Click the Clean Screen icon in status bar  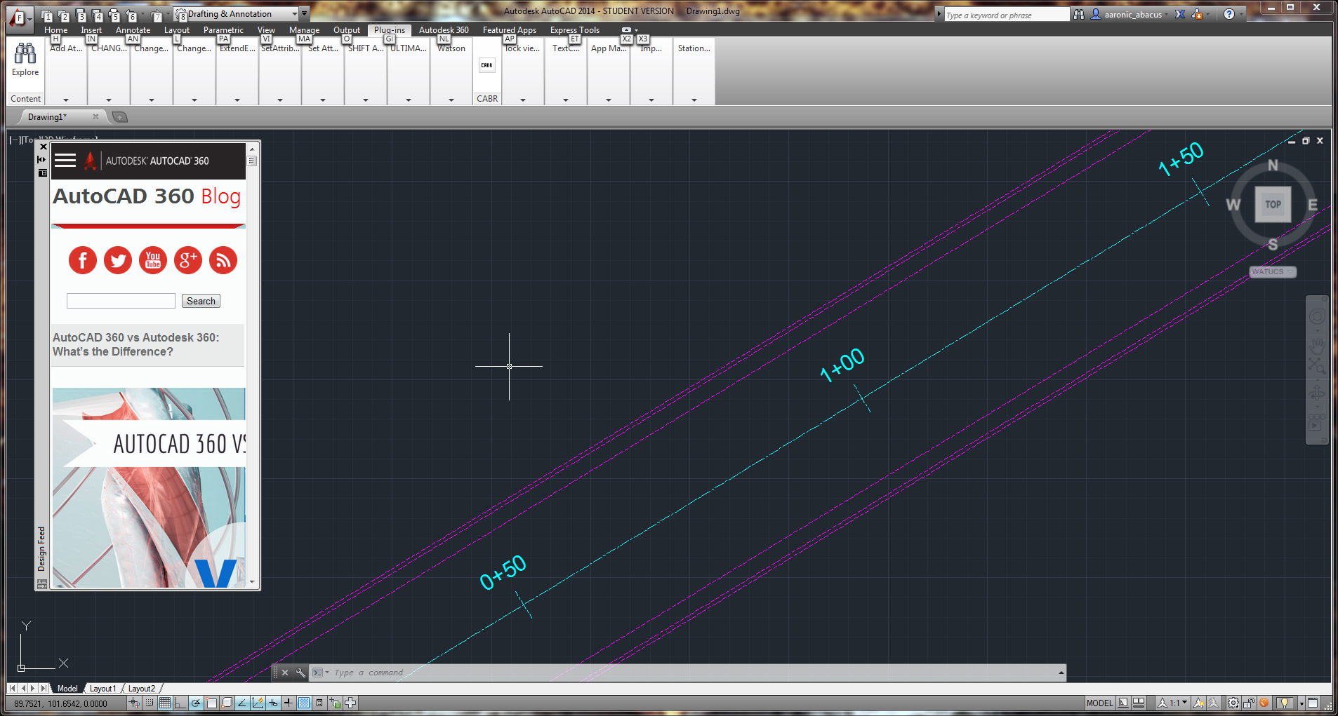1313,703
